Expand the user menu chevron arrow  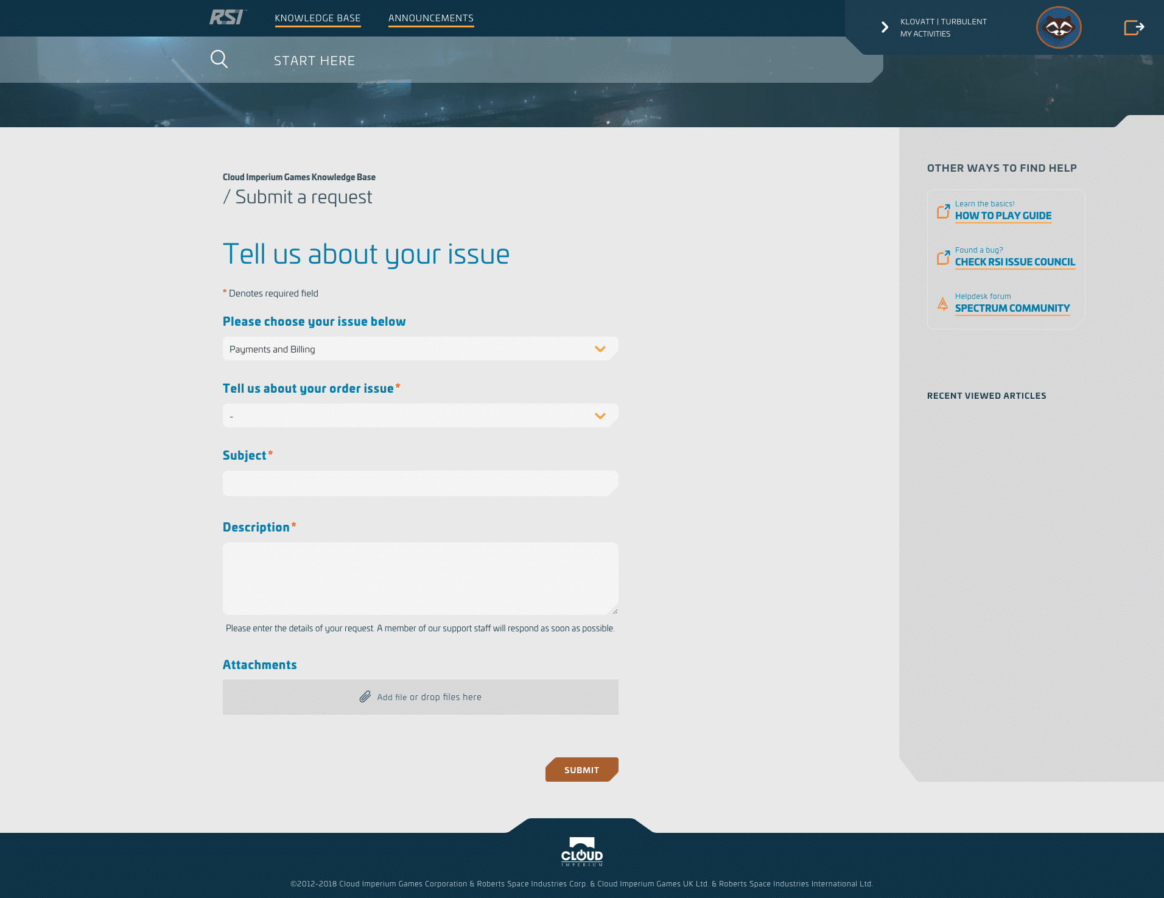885,27
